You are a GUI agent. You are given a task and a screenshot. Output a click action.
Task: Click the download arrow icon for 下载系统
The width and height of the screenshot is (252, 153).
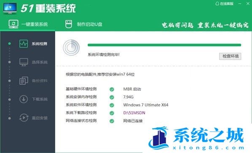click(x=24, y=99)
